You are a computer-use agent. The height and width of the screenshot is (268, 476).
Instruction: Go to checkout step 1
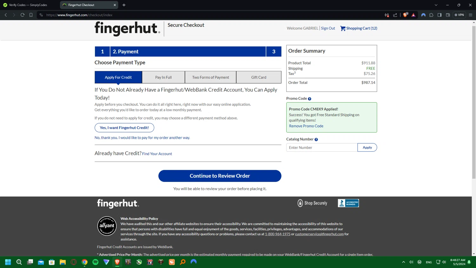click(102, 51)
